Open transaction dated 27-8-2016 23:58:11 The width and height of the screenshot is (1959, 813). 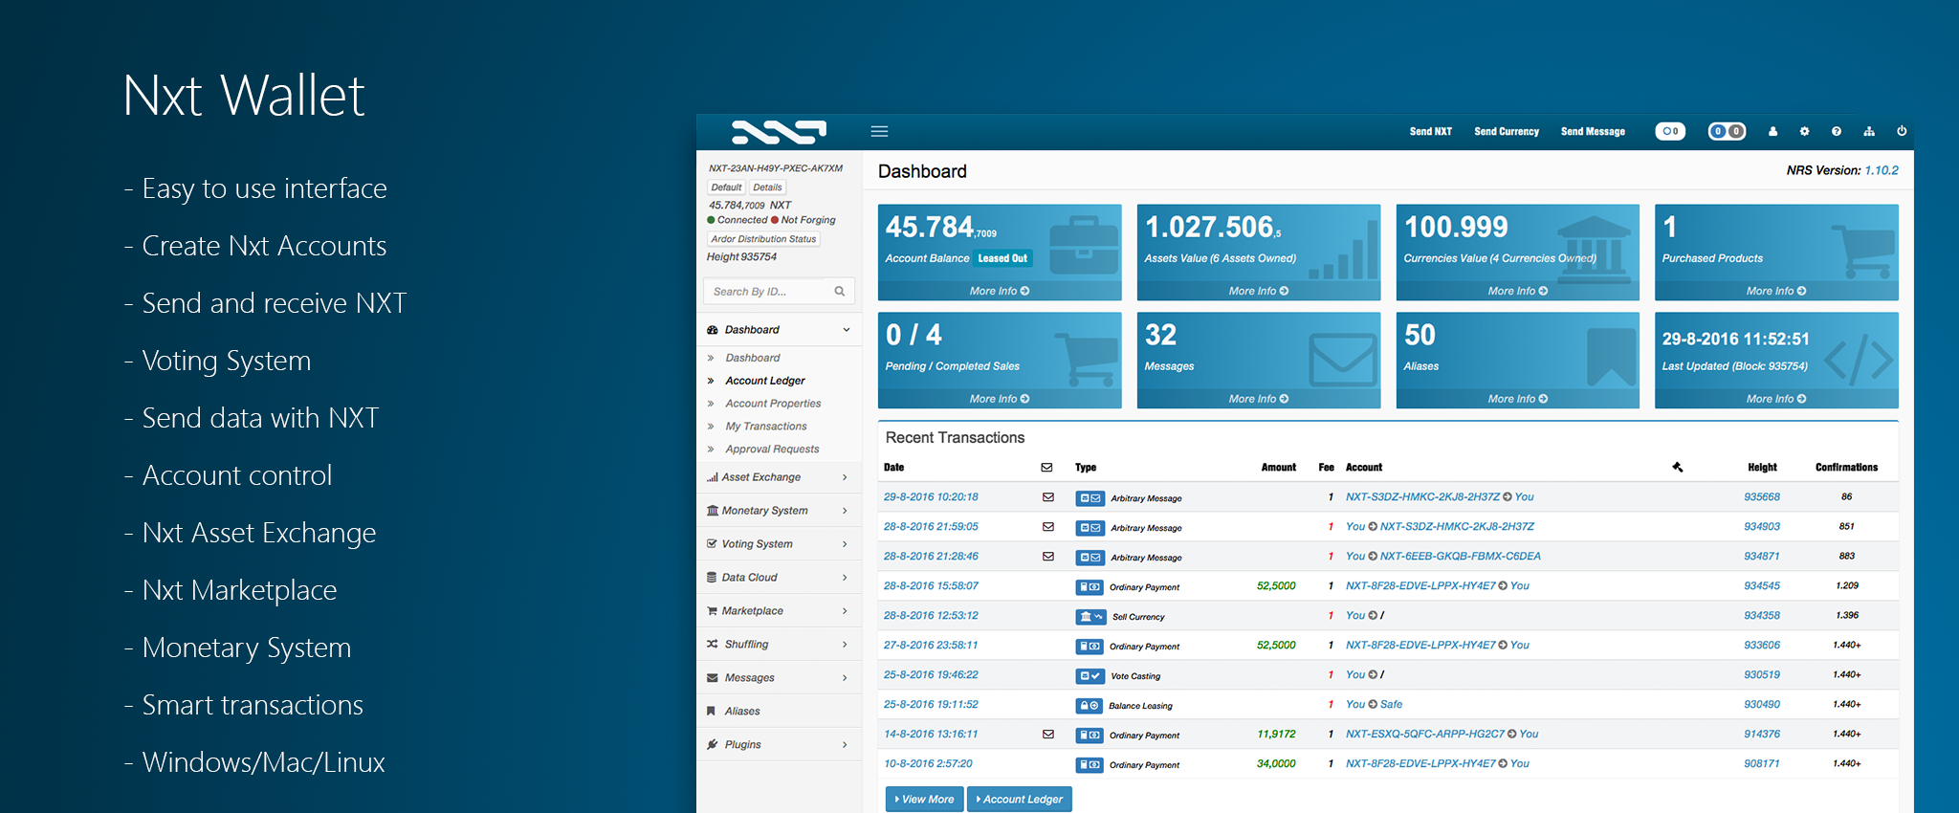click(931, 646)
